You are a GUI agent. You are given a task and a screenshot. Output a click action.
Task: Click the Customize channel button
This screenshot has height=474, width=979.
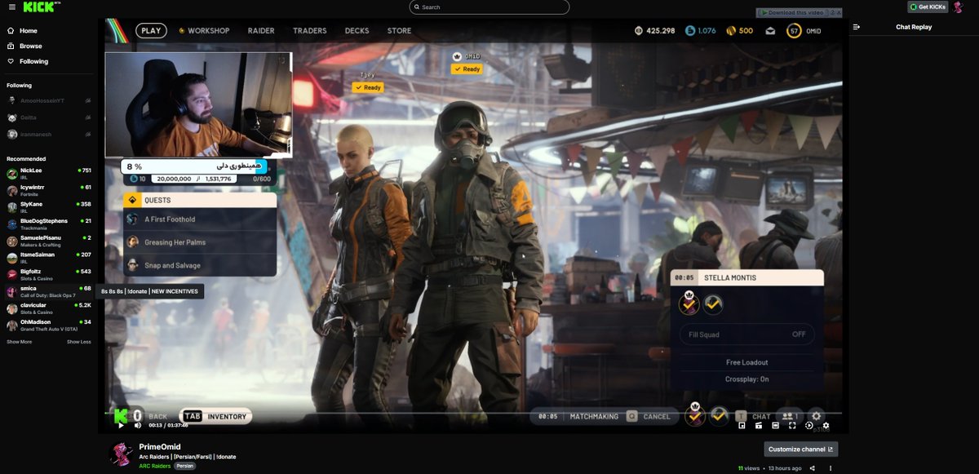tap(801, 450)
